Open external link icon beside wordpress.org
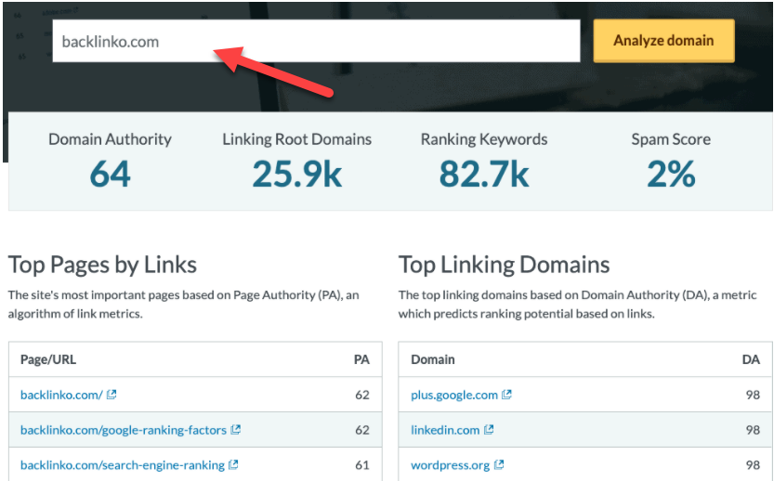The image size is (774, 481). (499, 464)
